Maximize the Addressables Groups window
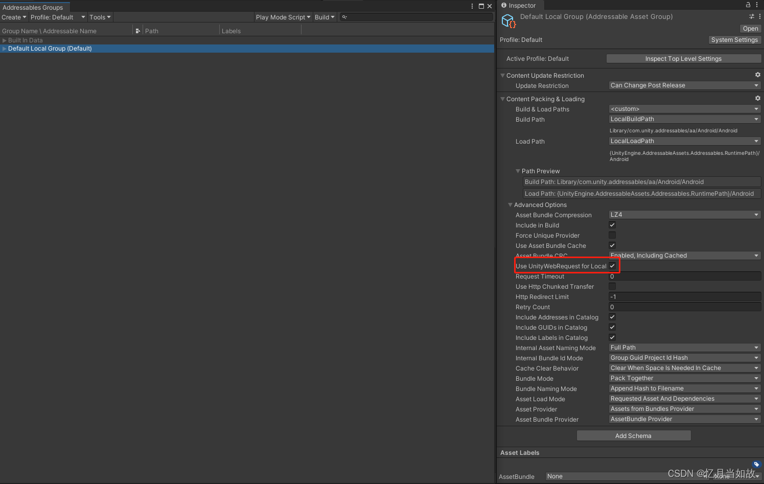Viewport: 764px width, 484px height. click(x=481, y=6)
